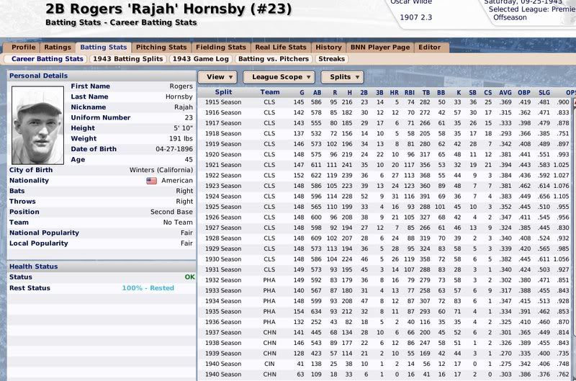Expand the View dropdown
The image size is (576, 381).
218,76
